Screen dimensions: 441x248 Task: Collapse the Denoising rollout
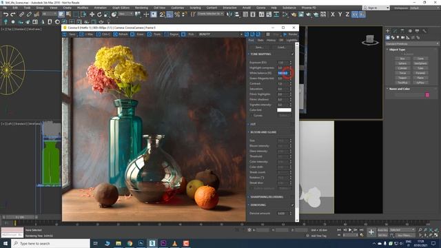click(249, 205)
